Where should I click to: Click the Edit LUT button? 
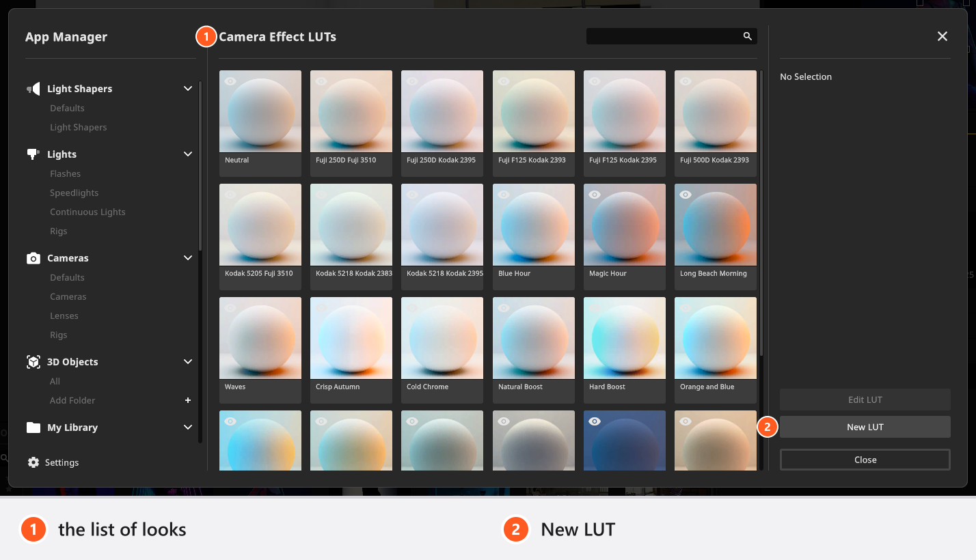(865, 400)
